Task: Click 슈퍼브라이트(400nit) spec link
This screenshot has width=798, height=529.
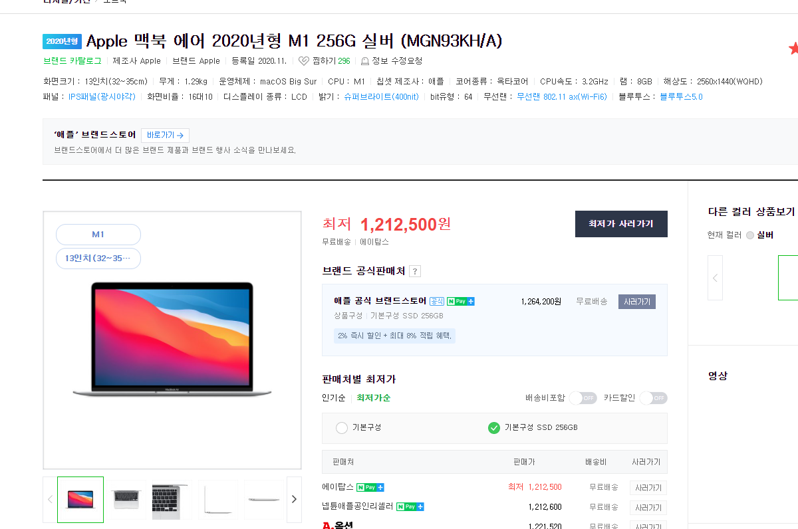Action: coord(381,97)
